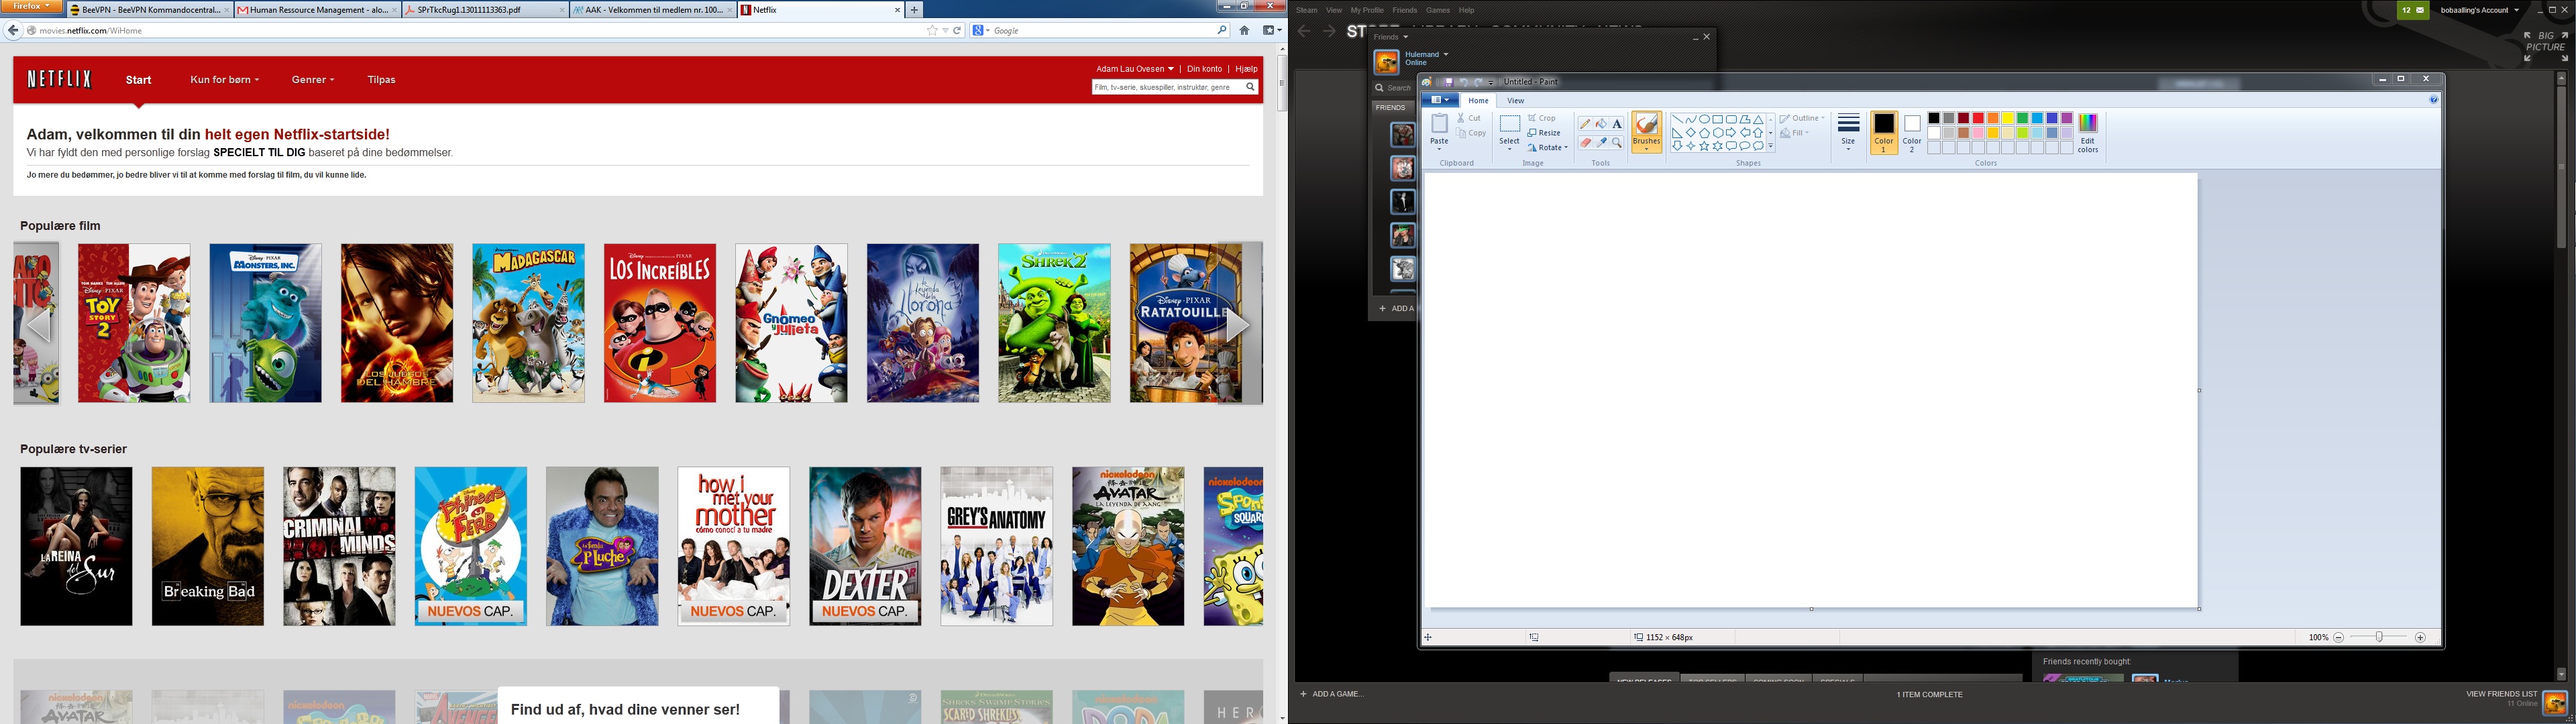Viewport: 2576px width, 724px height.
Task: Open the Games menu in Steam
Action: 1437,10
